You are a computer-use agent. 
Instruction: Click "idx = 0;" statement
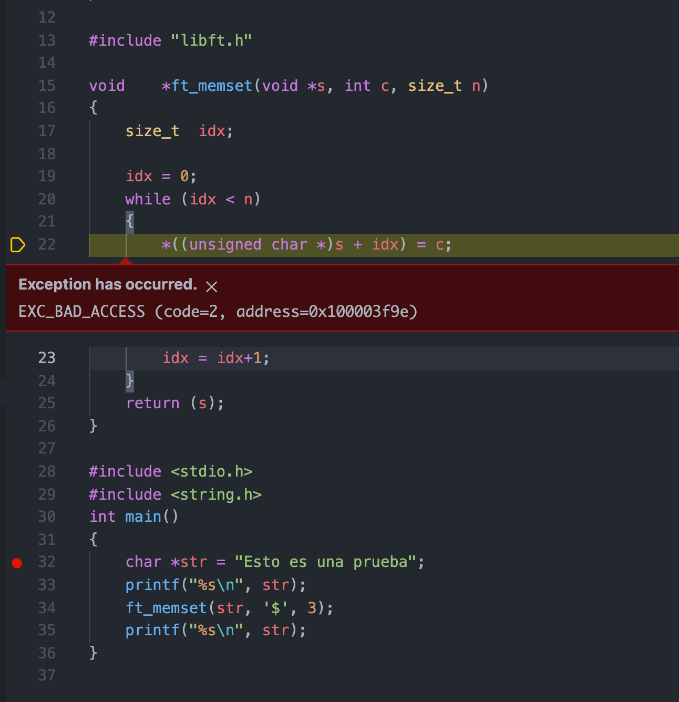161,176
